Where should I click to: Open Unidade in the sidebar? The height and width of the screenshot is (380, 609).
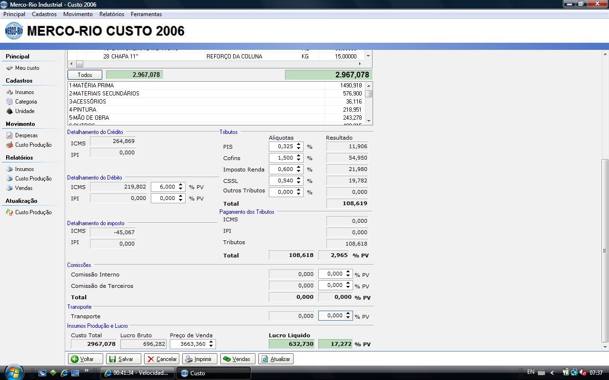point(24,111)
